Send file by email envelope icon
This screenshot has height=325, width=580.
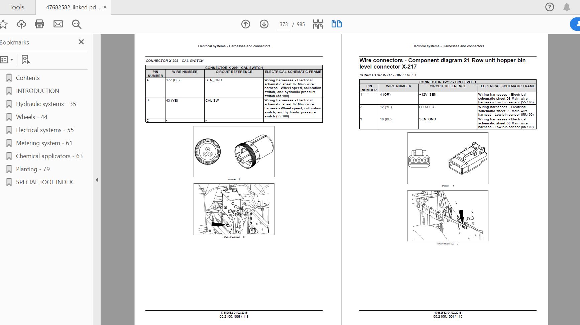[x=58, y=24]
